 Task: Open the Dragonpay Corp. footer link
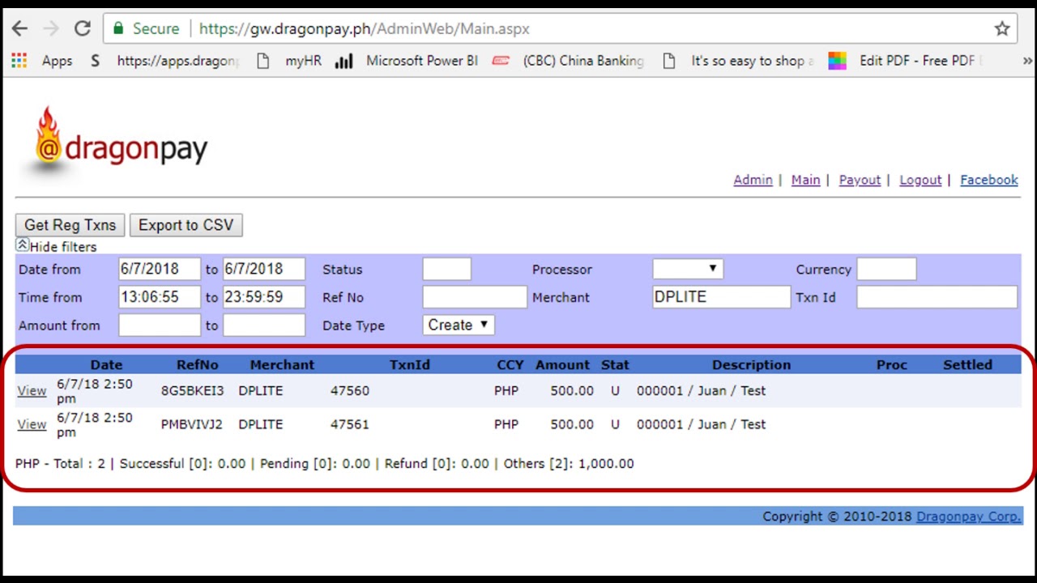pos(968,516)
